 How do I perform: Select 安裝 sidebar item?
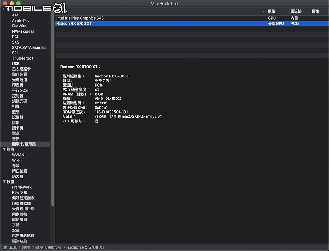click(x=16, y=230)
